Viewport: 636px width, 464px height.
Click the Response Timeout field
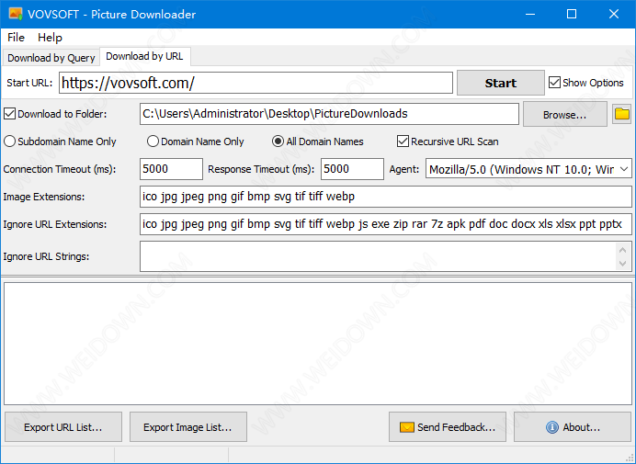352,169
